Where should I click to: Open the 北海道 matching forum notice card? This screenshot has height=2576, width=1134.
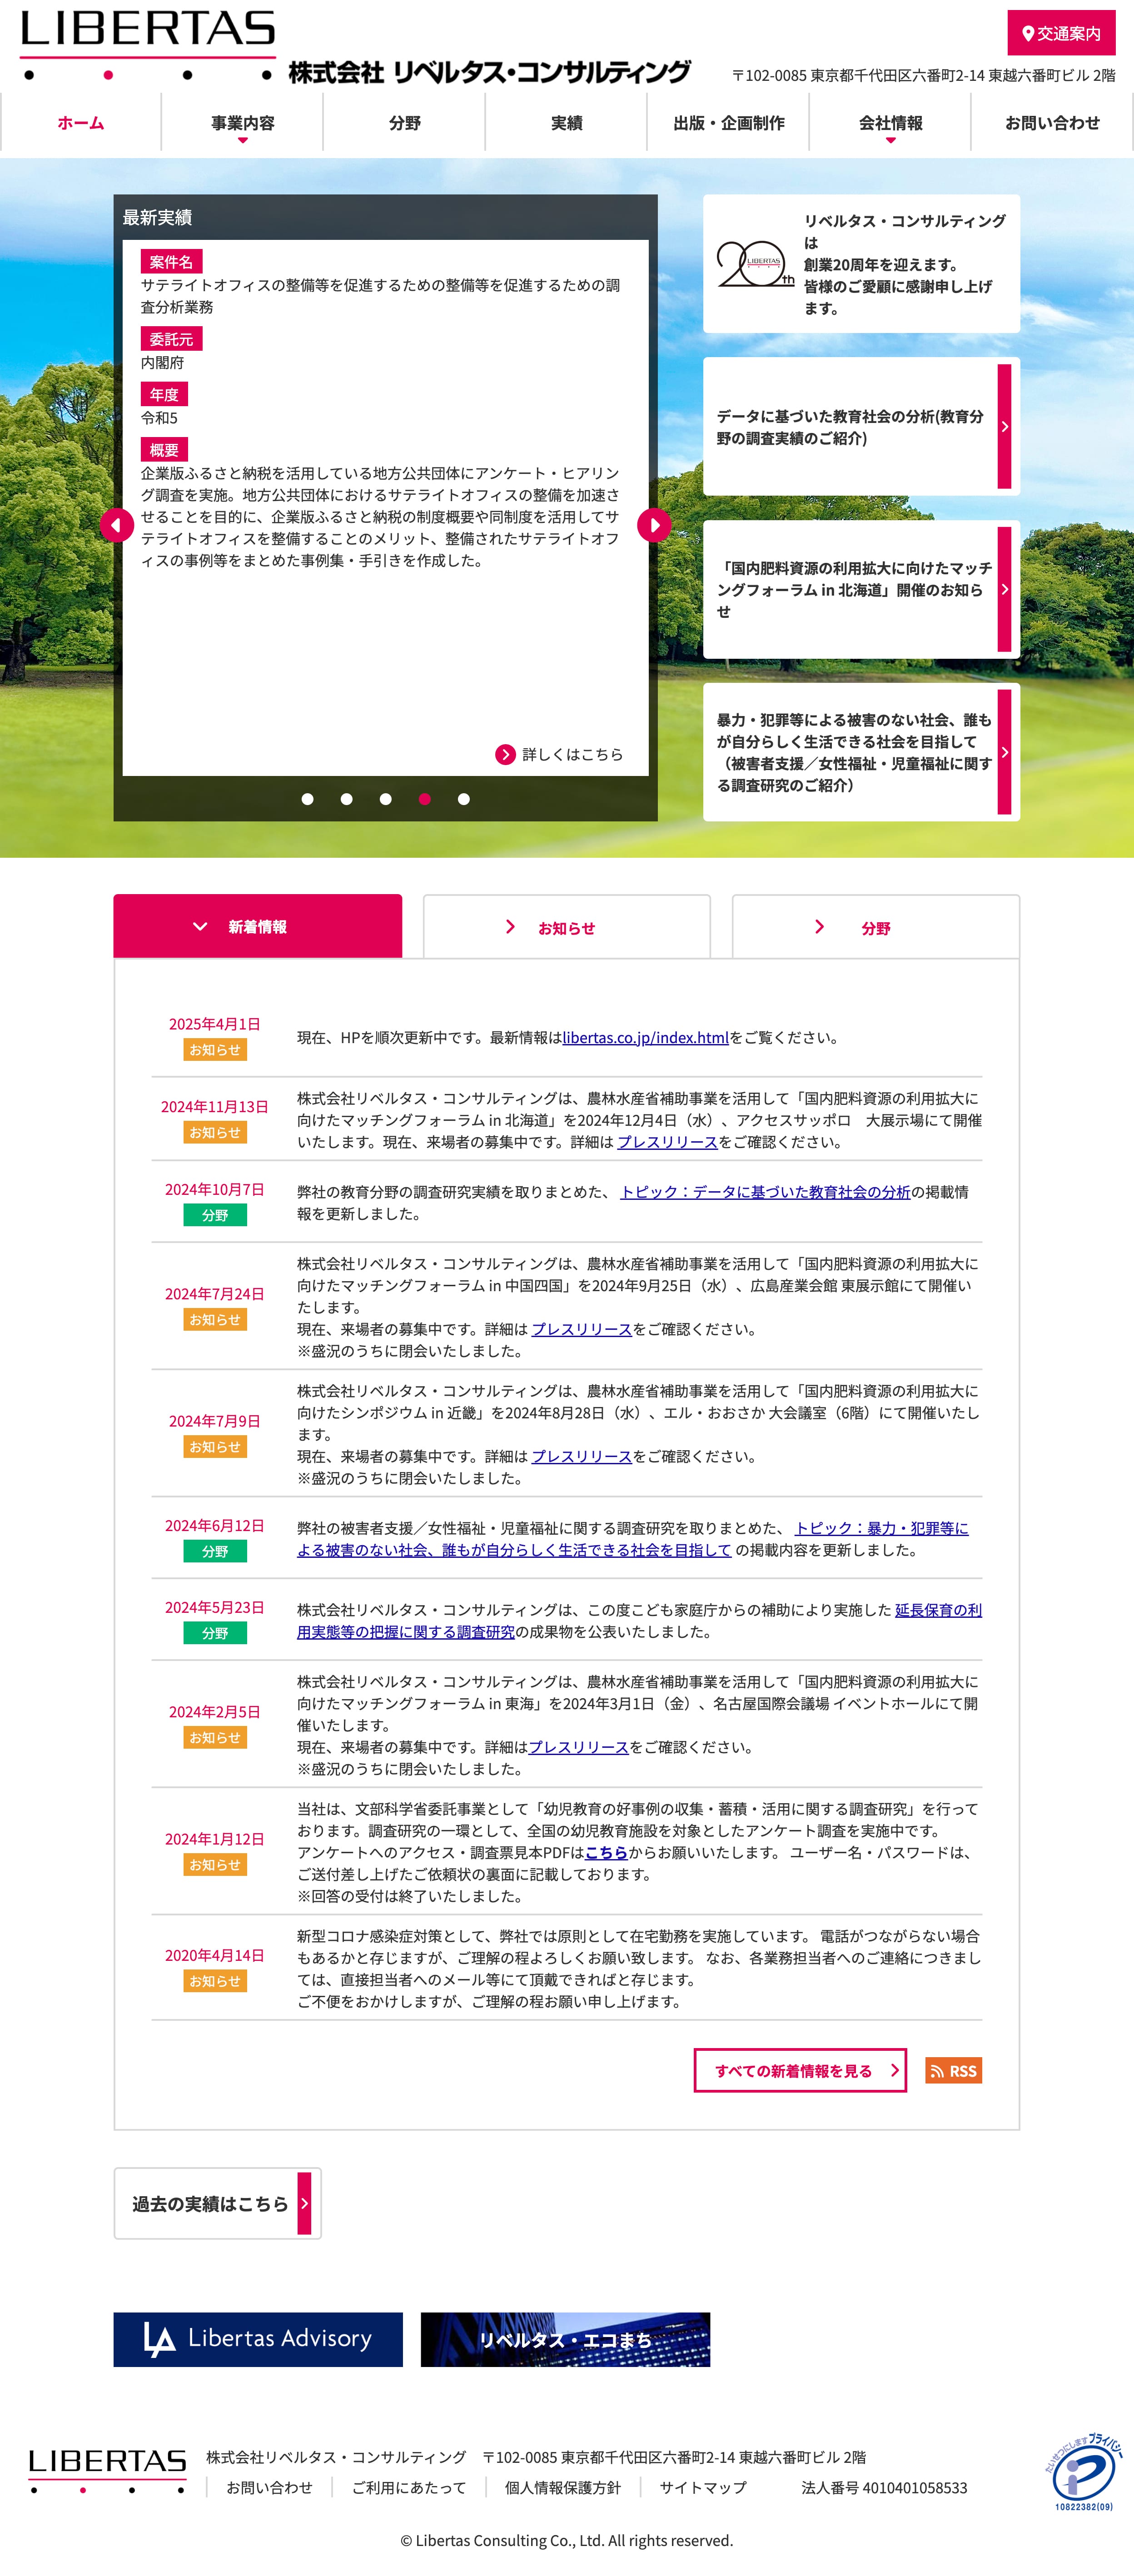pyautogui.click(x=861, y=589)
